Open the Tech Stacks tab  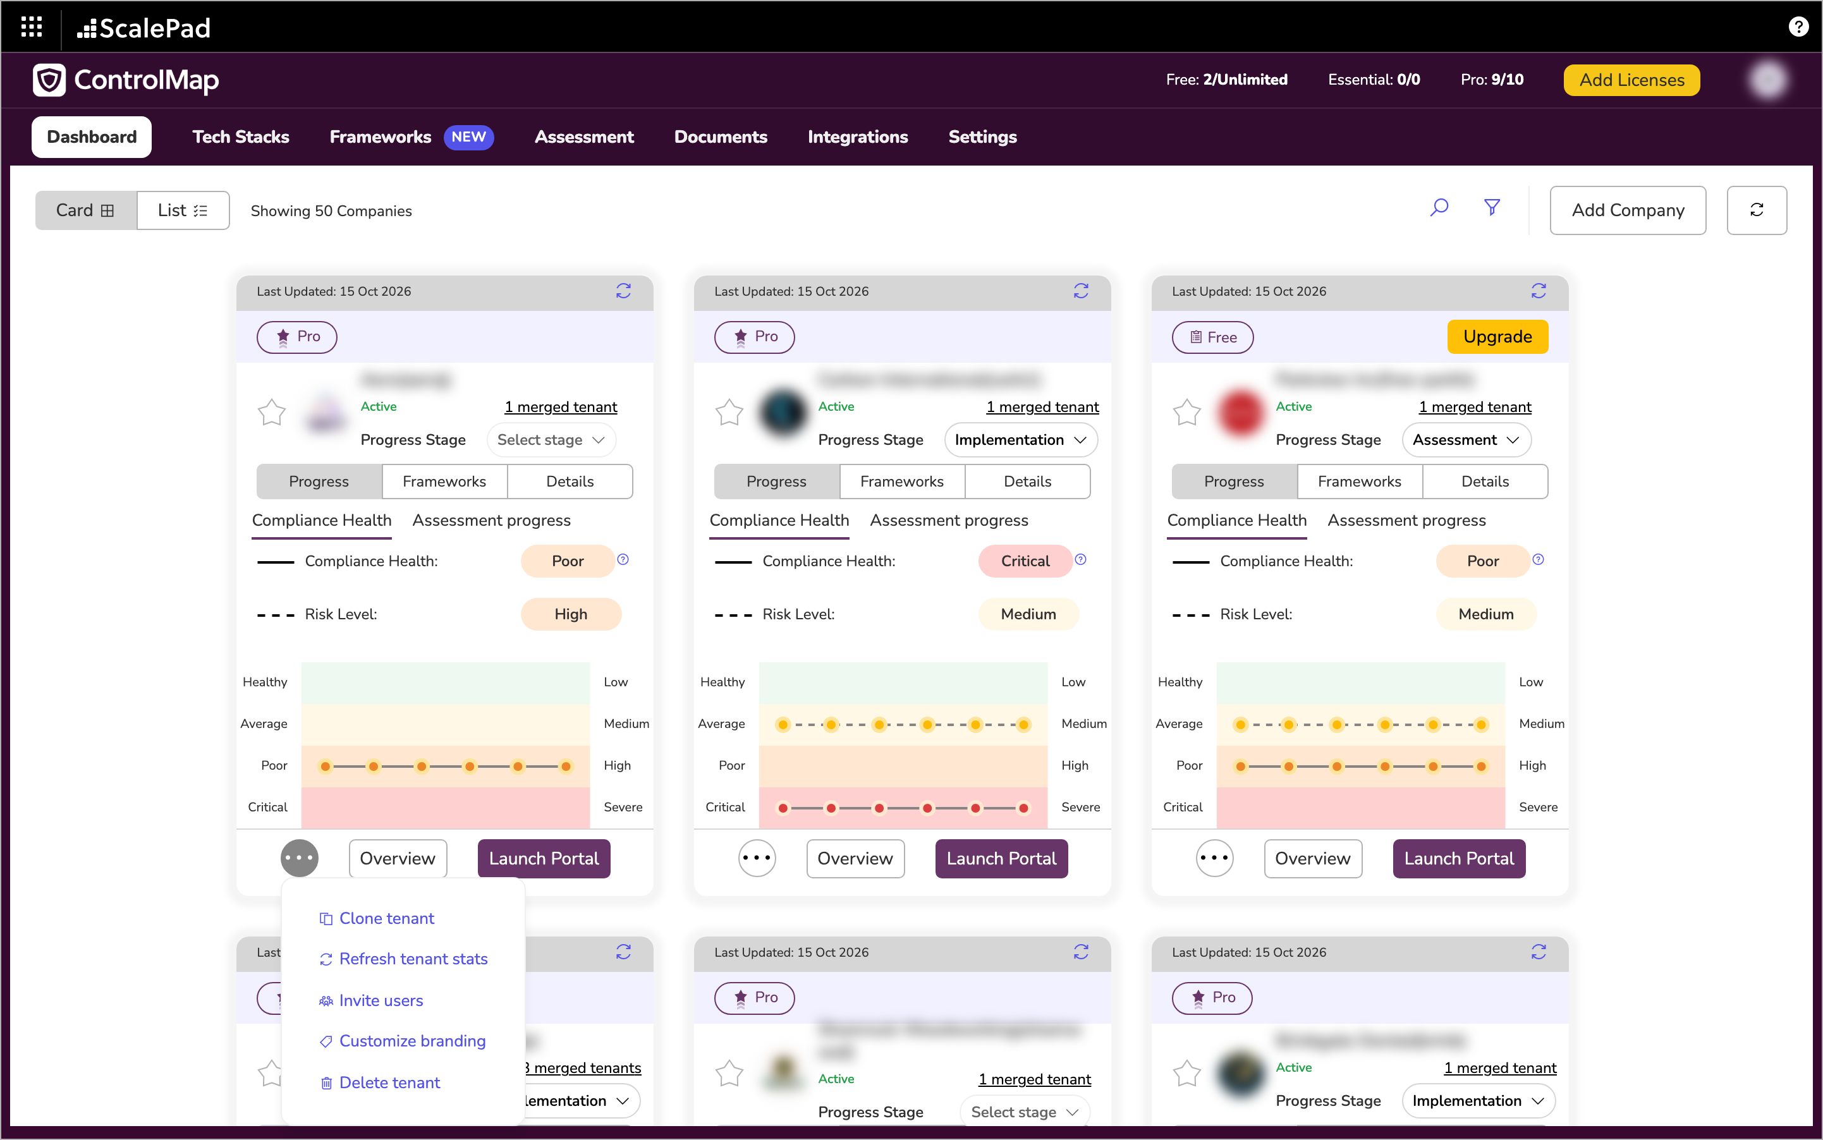click(241, 136)
